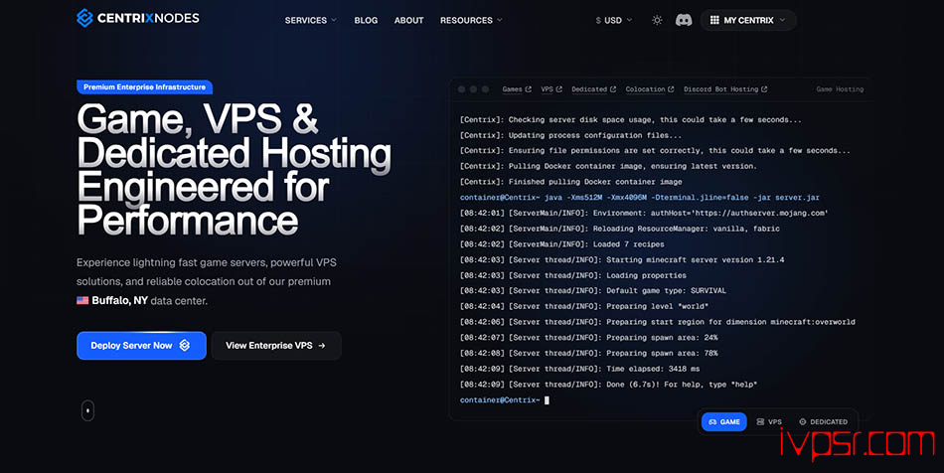Open the USD currency selector

614,21
